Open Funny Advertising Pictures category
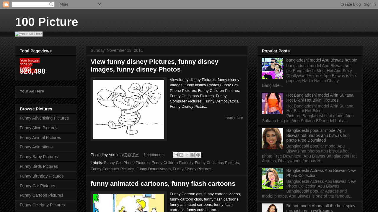The height and width of the screenshot is (212, 378). pyautogui.click(x=44, y=118)
